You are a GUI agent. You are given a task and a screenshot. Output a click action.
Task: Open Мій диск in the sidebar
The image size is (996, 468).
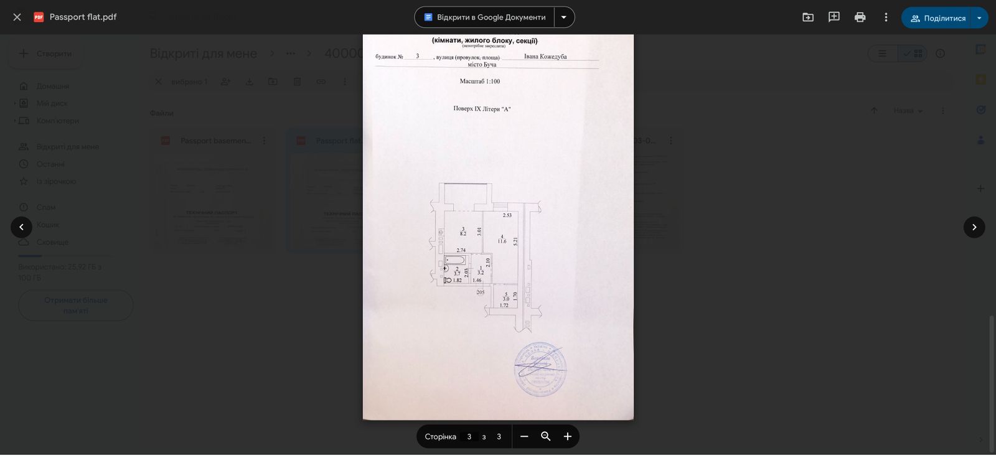[52, 103]
